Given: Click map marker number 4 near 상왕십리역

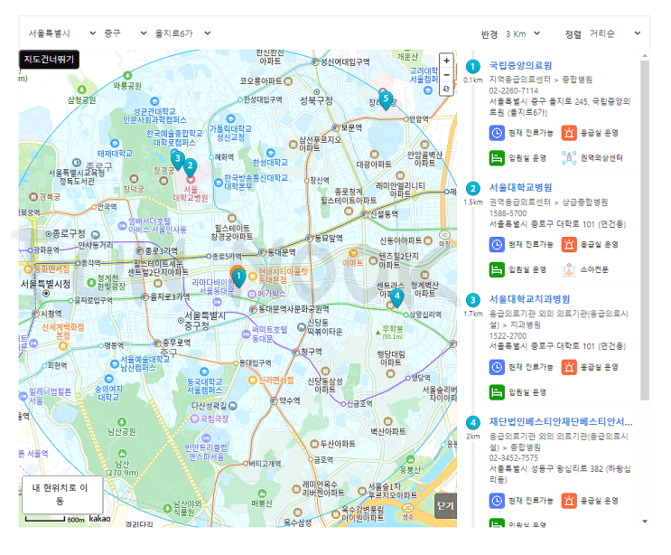Looking at the screenshot, I should [396, 297].
